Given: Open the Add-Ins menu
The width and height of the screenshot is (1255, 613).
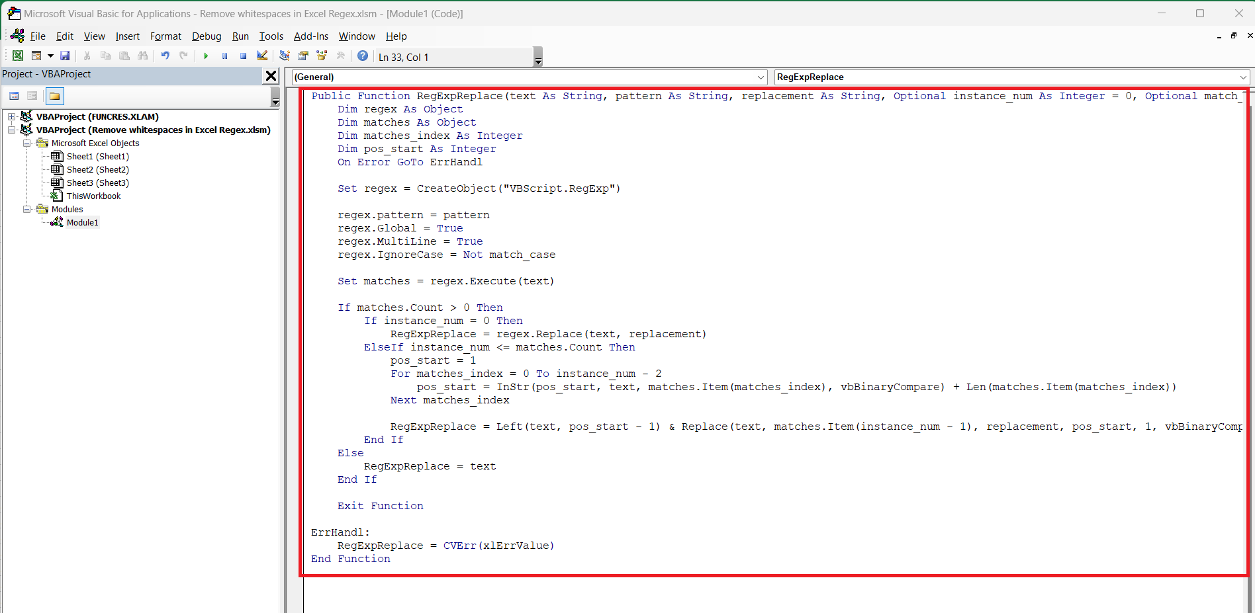Looking at the screenshot, I should tap(311, 36).
